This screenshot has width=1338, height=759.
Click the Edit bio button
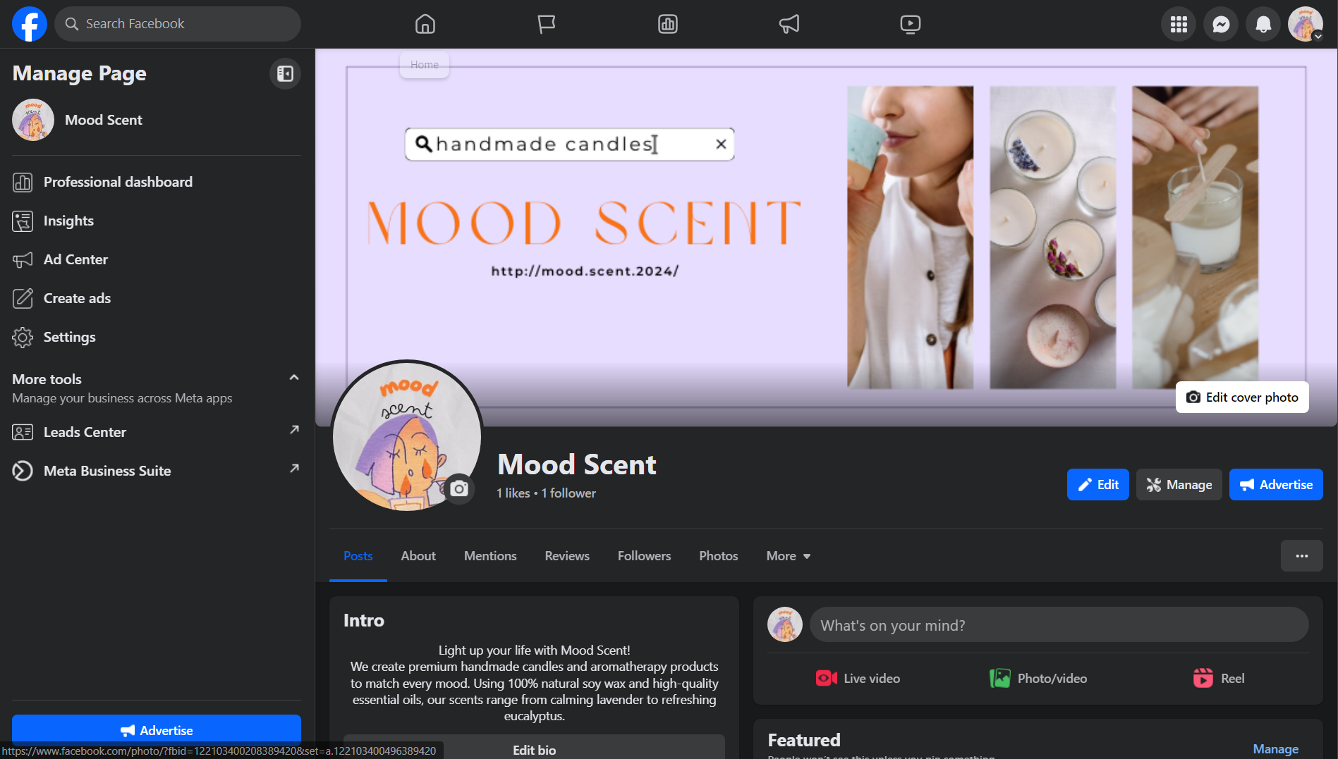pos(535,748)
